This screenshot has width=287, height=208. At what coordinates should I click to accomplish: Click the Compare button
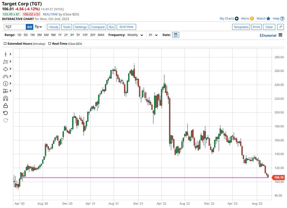tap(98, 27)
